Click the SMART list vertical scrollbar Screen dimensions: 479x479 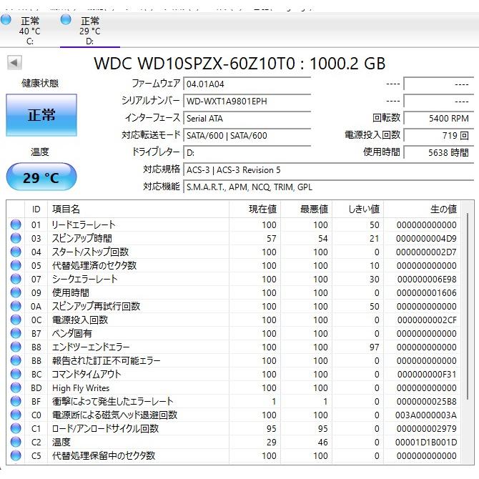tap(468, 305)
